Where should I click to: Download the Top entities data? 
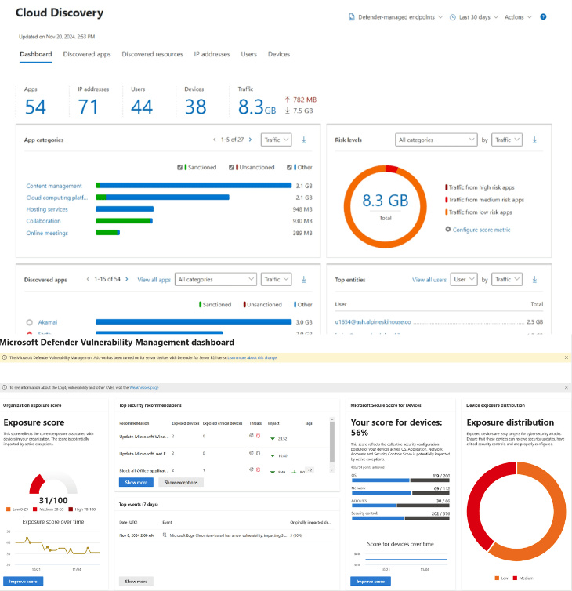(x=534, y=279)
